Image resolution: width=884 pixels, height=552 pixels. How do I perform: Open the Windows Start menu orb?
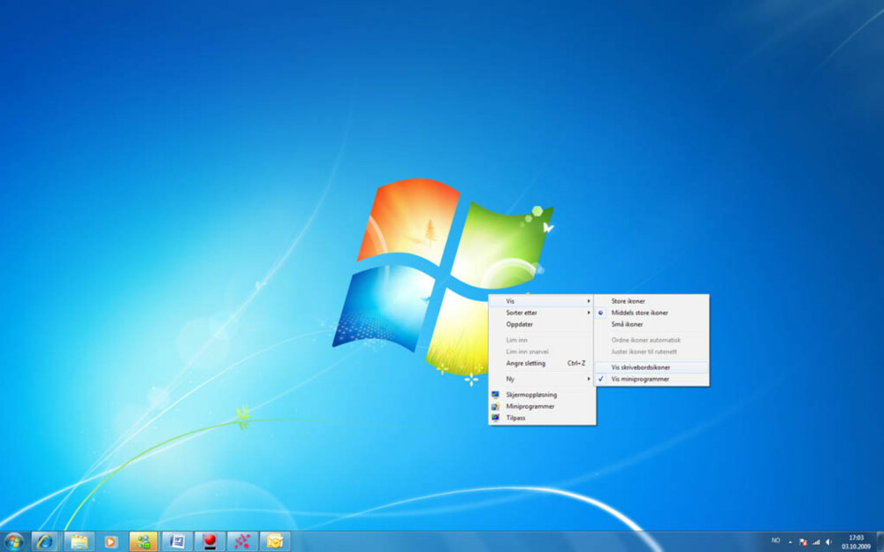point(14,542)
